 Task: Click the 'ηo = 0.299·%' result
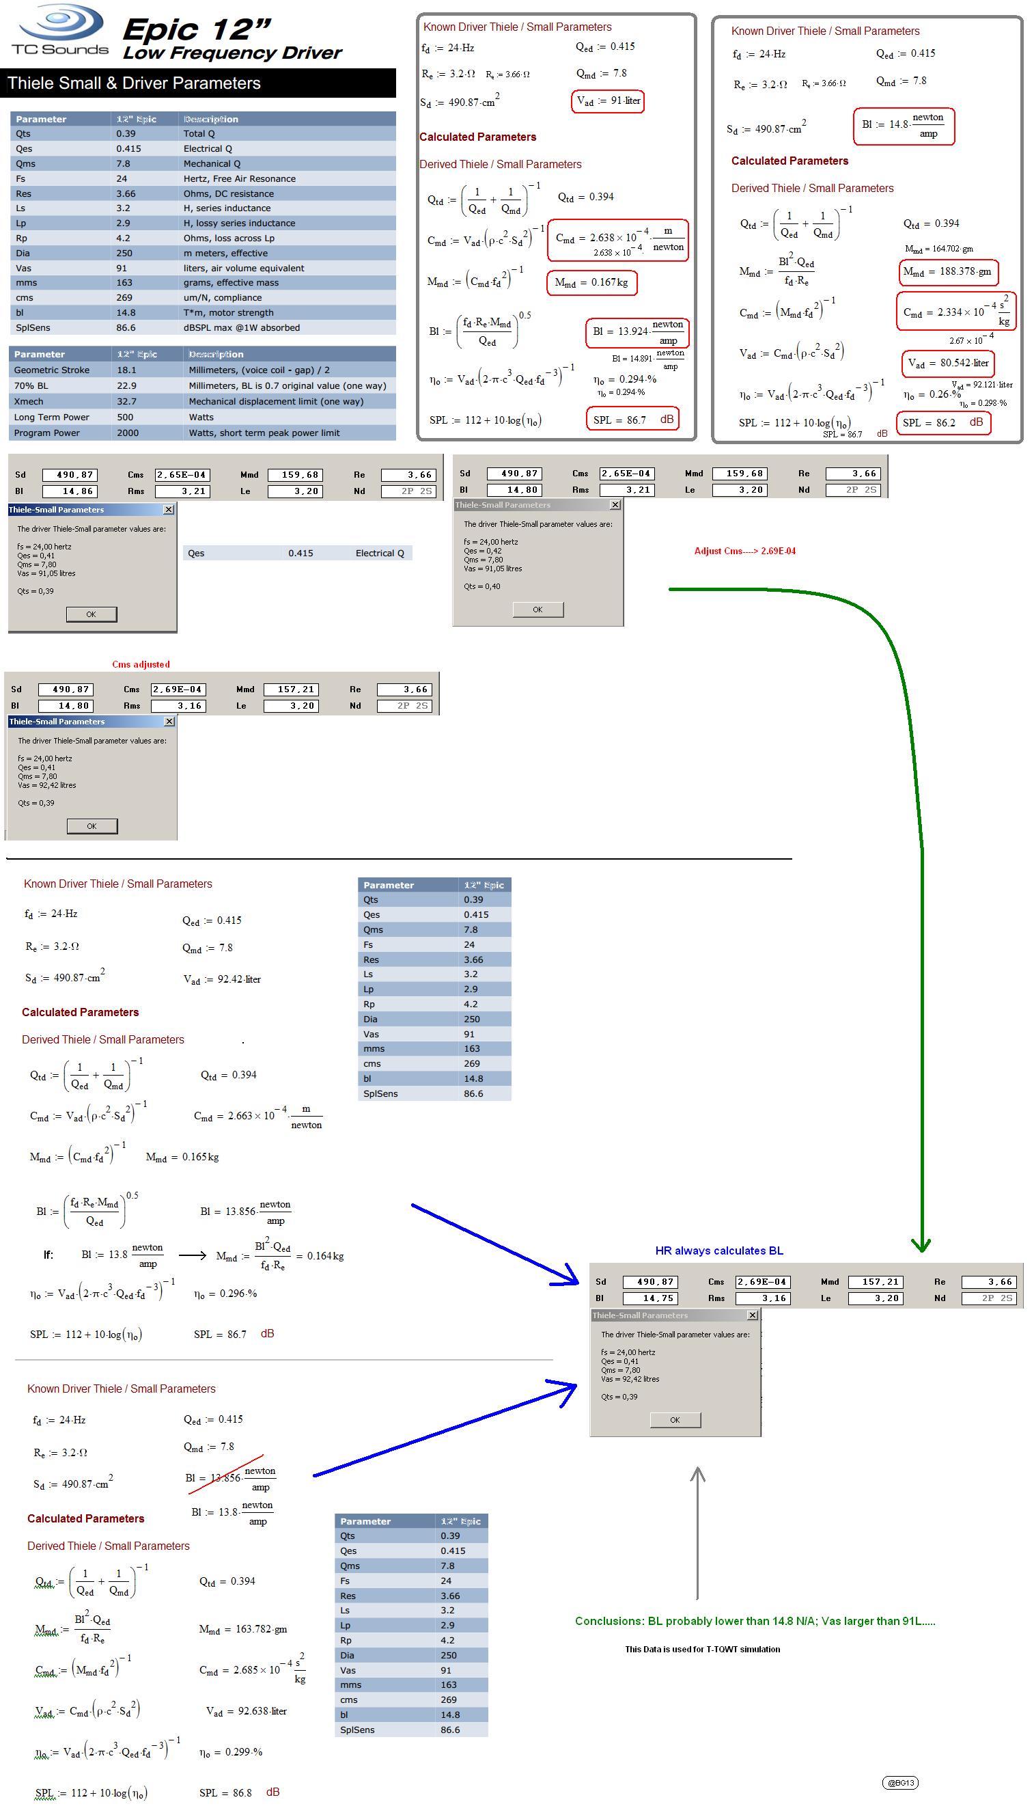230,1752
